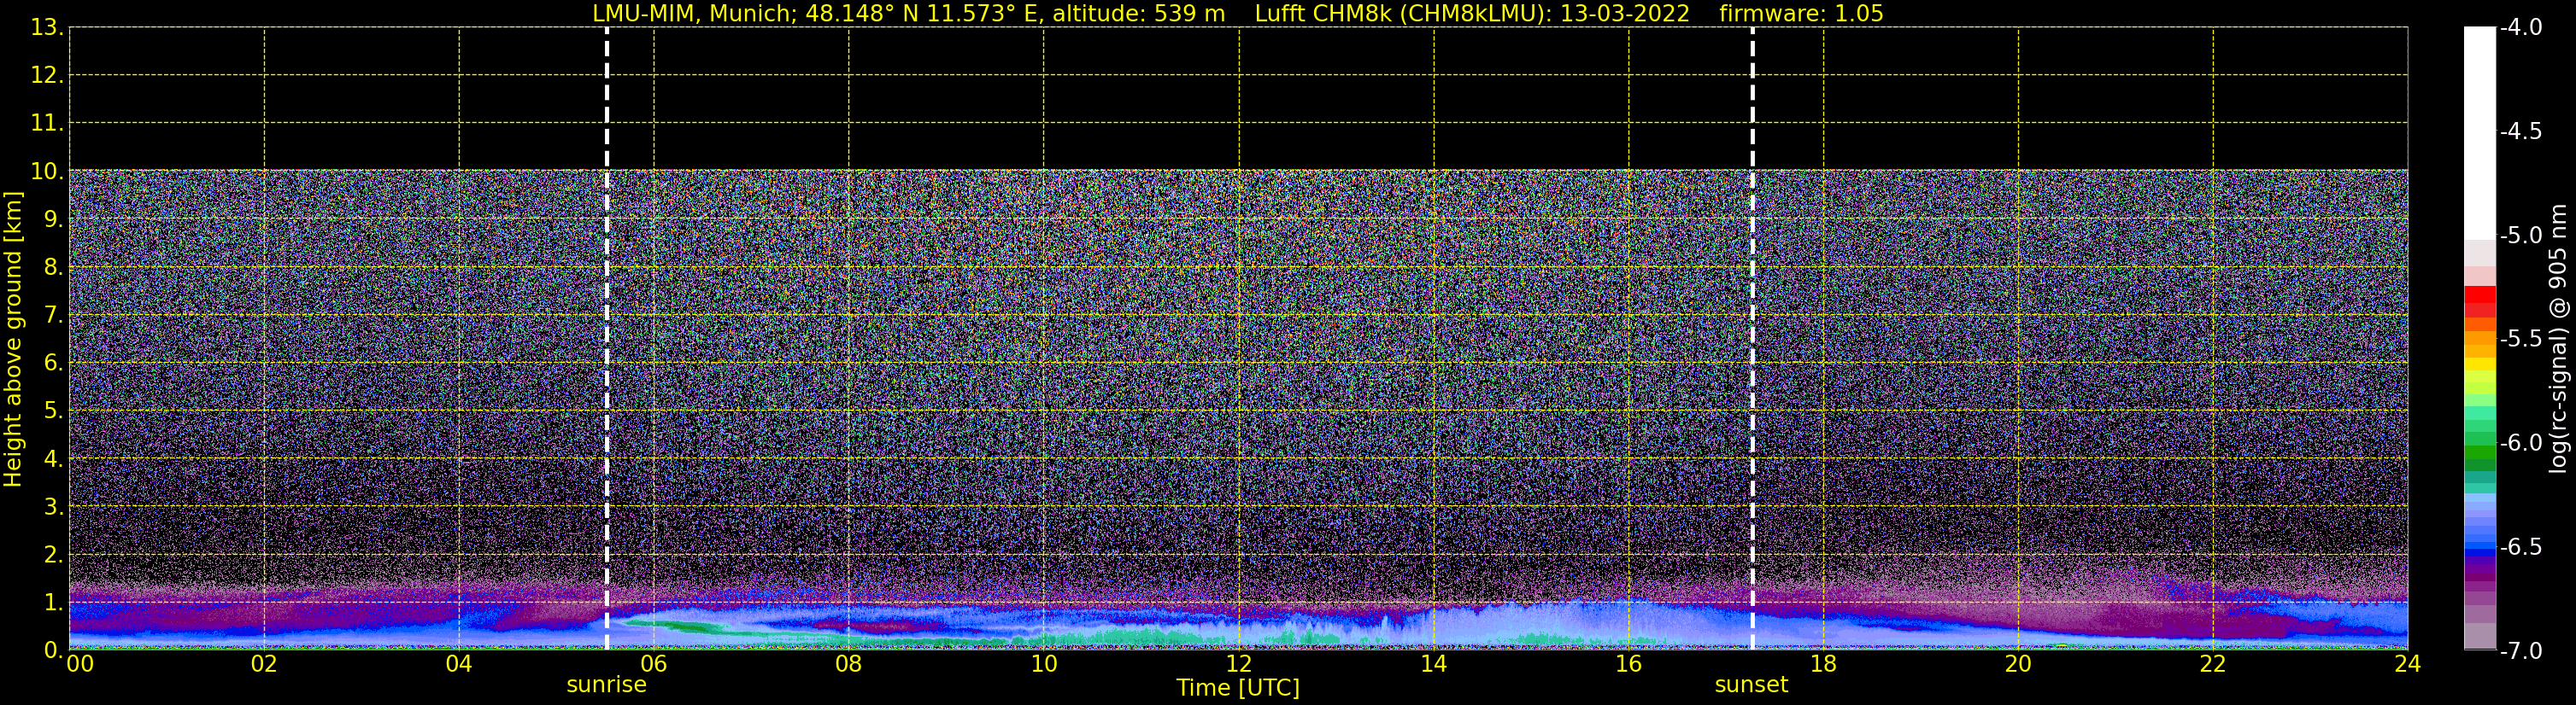
Task: Click the "08" time axis tick label
Action: (849, 665)
